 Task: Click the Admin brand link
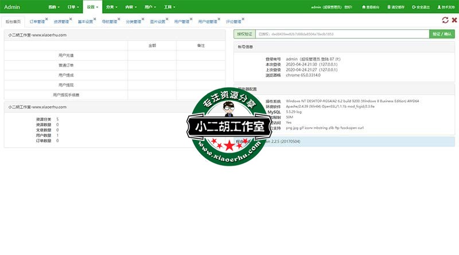pos(12,7)
